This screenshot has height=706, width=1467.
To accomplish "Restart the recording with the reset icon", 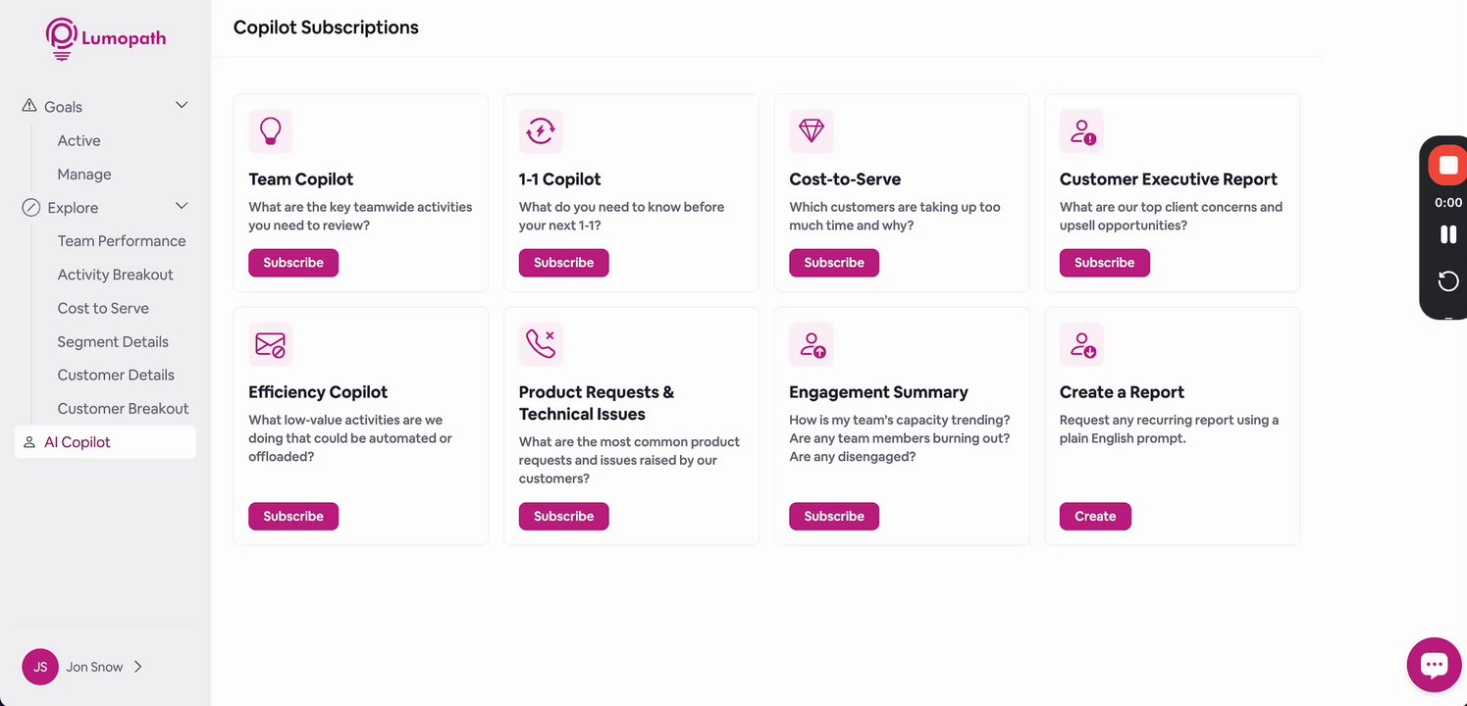I will pyautogui.click(x=1448, y=281).
